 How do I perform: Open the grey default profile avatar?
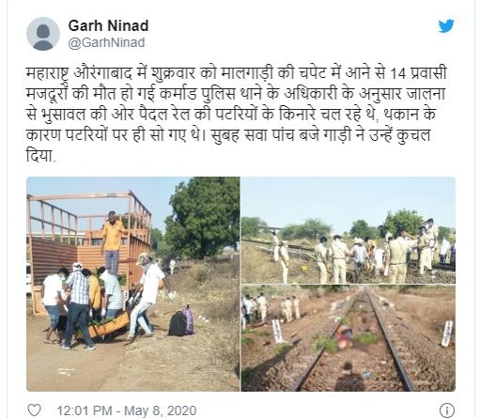point(43,34)
